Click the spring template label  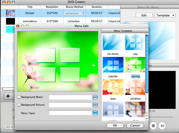(x=136, y=76)
